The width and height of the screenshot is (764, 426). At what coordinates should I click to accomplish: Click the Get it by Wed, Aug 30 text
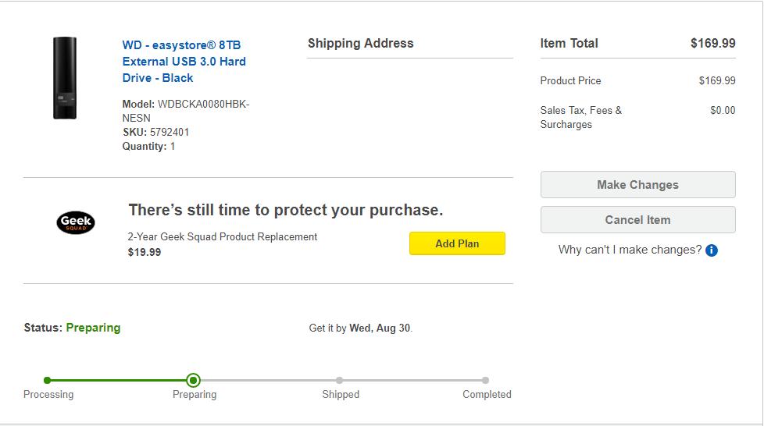click(360, 328)
